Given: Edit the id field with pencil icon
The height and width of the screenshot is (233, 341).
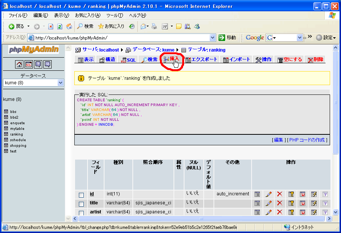Looking at the screenshot, I should click(269, 194).
